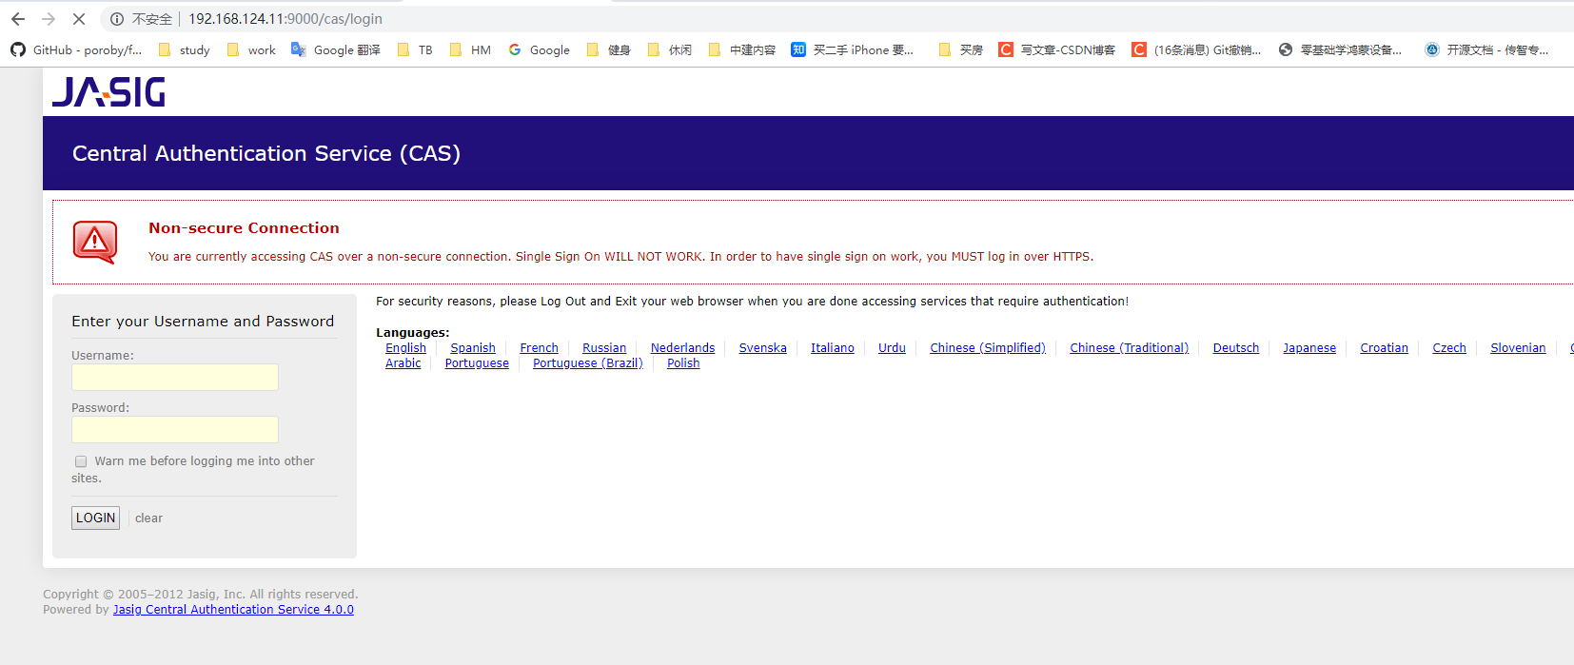Switch language to Croatian

coord(1384,348)
